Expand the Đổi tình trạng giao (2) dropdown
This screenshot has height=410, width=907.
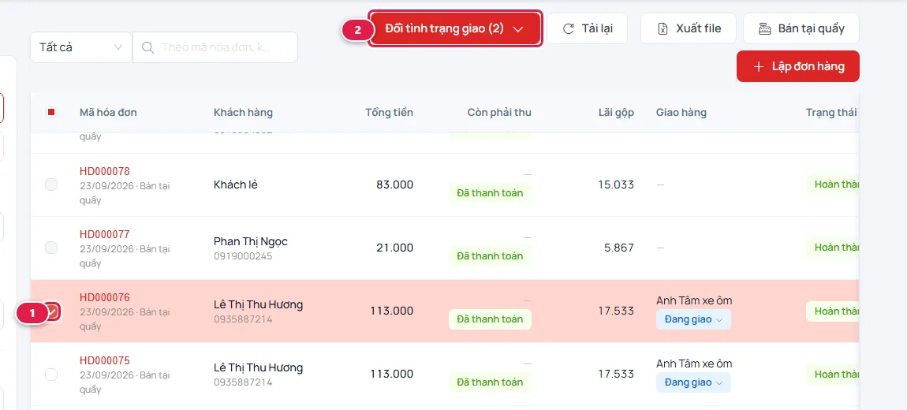[454, 29]
